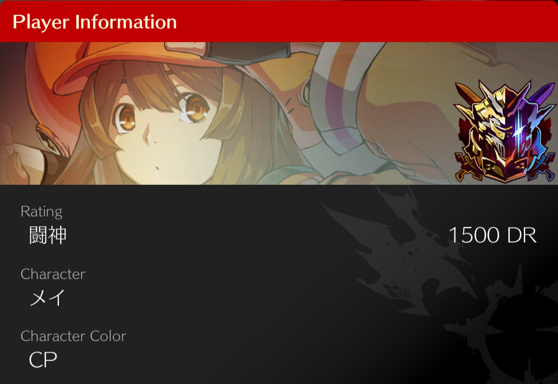Viewport: 558px width, 384px height.
Task: Click the crossed swords at the emblem base
Action: 504,169
